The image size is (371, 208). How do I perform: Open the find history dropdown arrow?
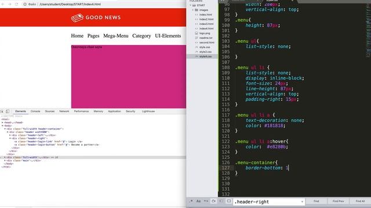click(x=302, y=202)
